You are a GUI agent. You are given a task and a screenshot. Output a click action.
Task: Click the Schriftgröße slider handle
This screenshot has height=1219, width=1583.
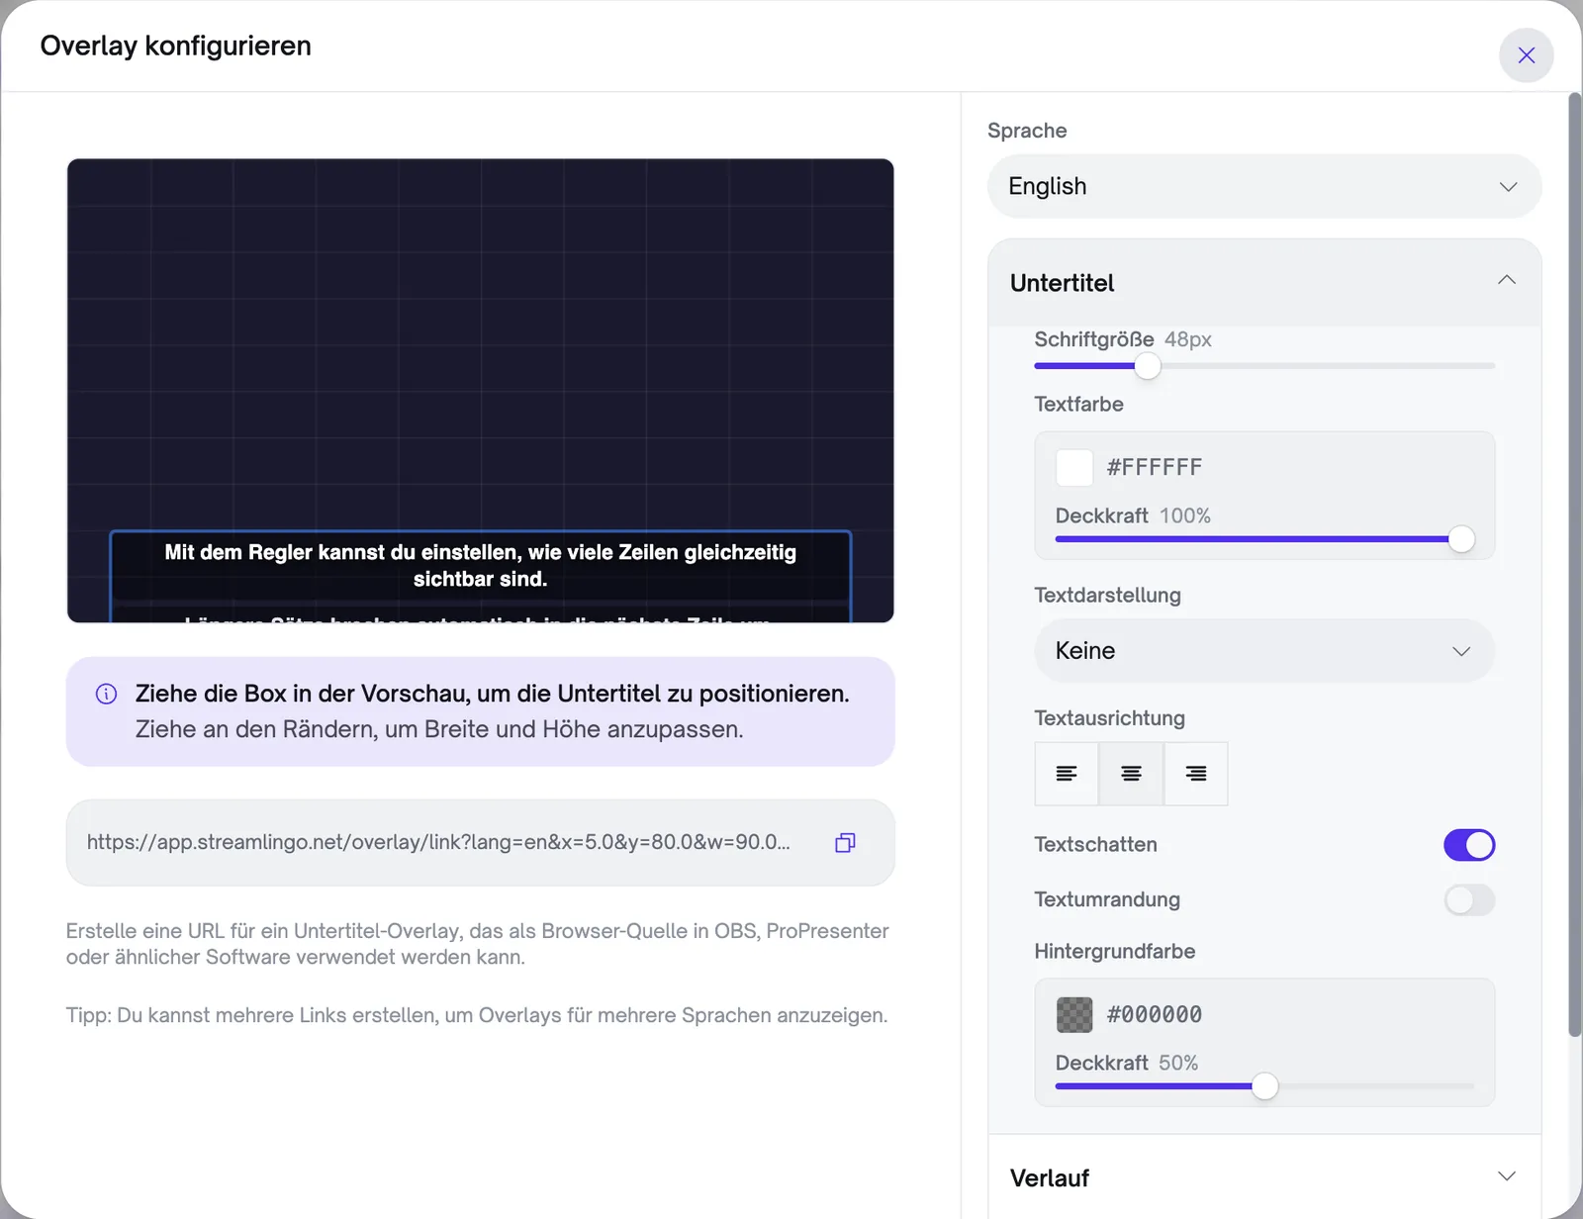(1147, 366)
